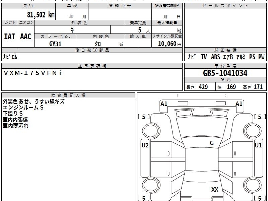
Task: Click the kg unit in load capacity cell
Action: pos(179,30)
